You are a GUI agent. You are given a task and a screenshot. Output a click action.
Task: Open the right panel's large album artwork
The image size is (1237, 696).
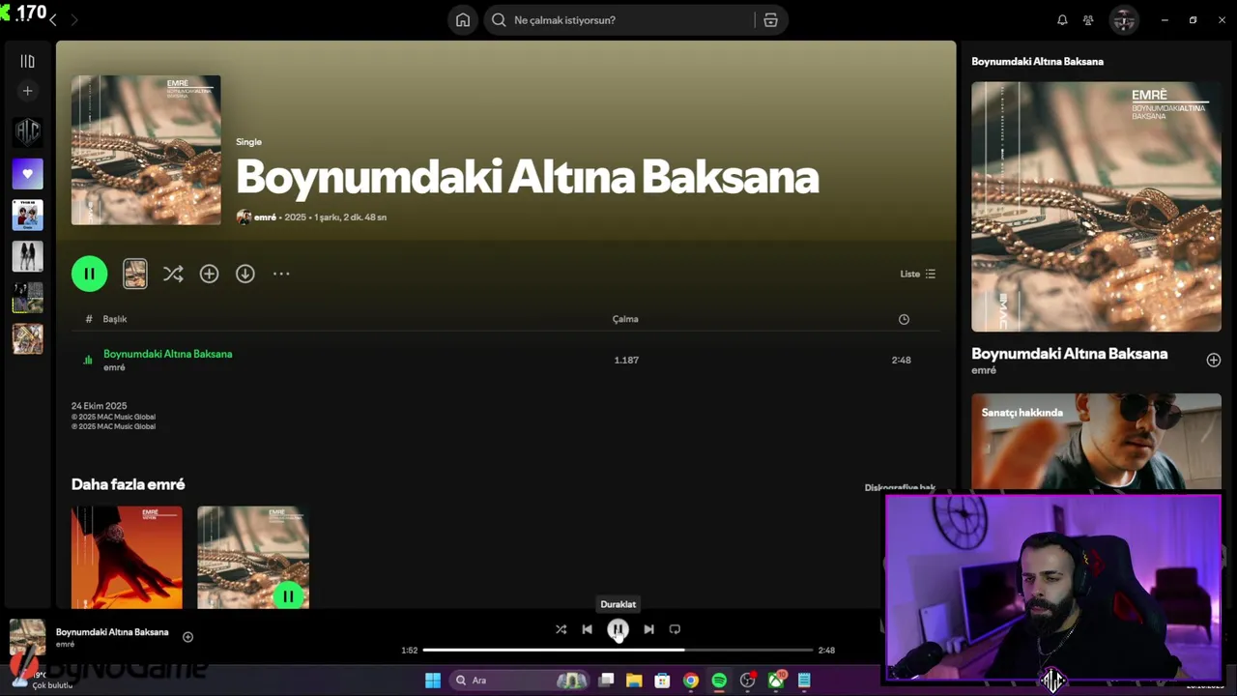[x=1096, y=207]
